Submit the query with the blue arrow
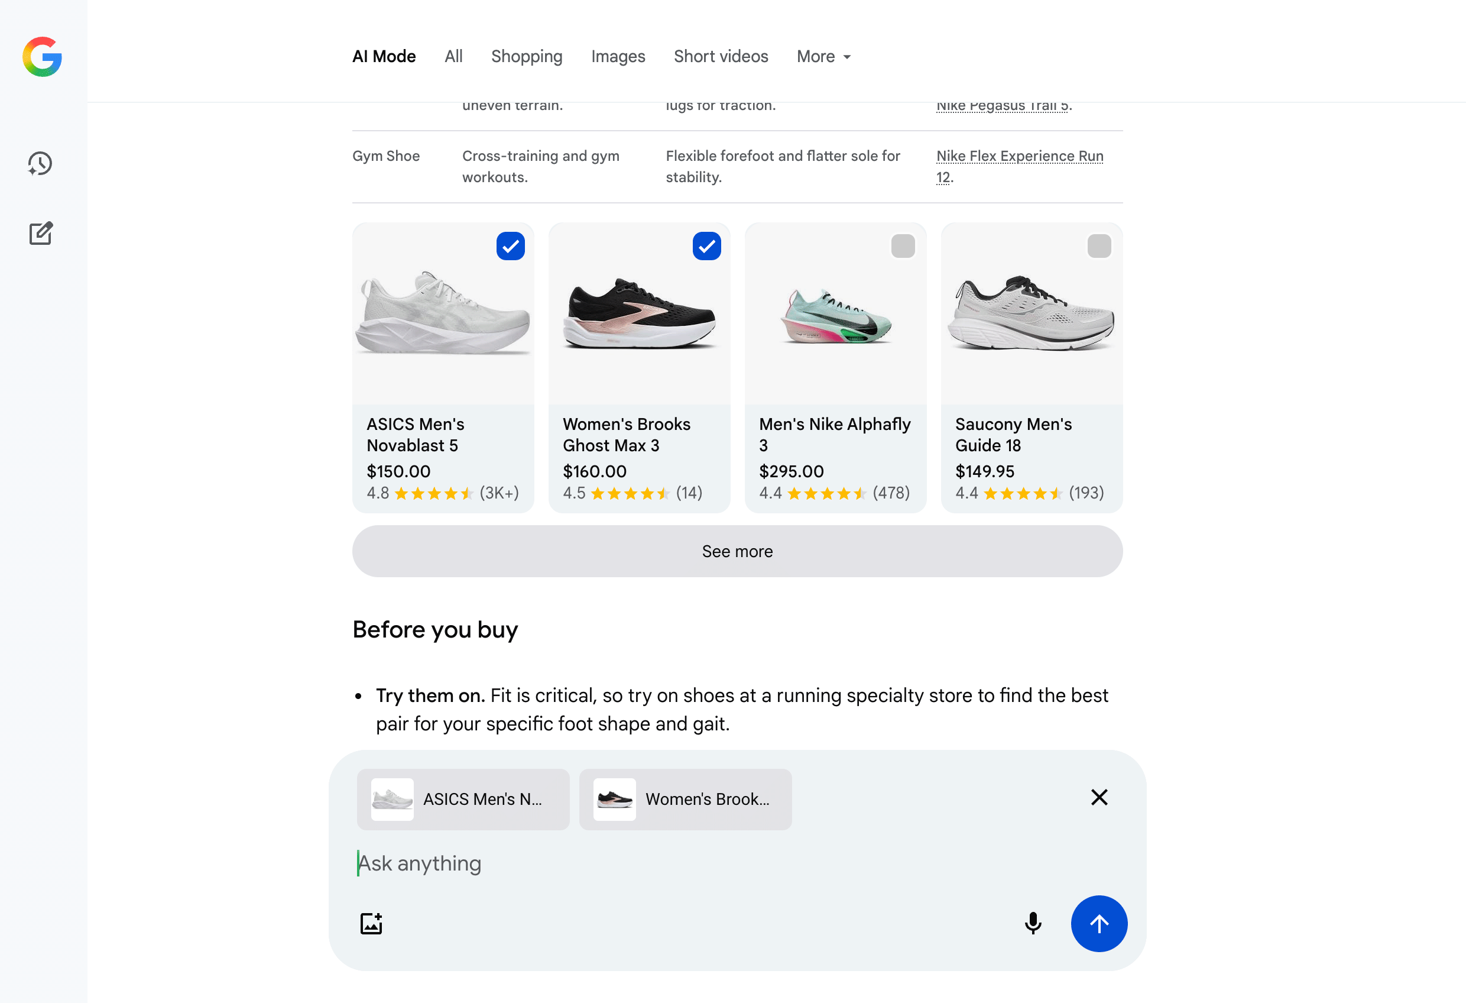 point(1098,923)
